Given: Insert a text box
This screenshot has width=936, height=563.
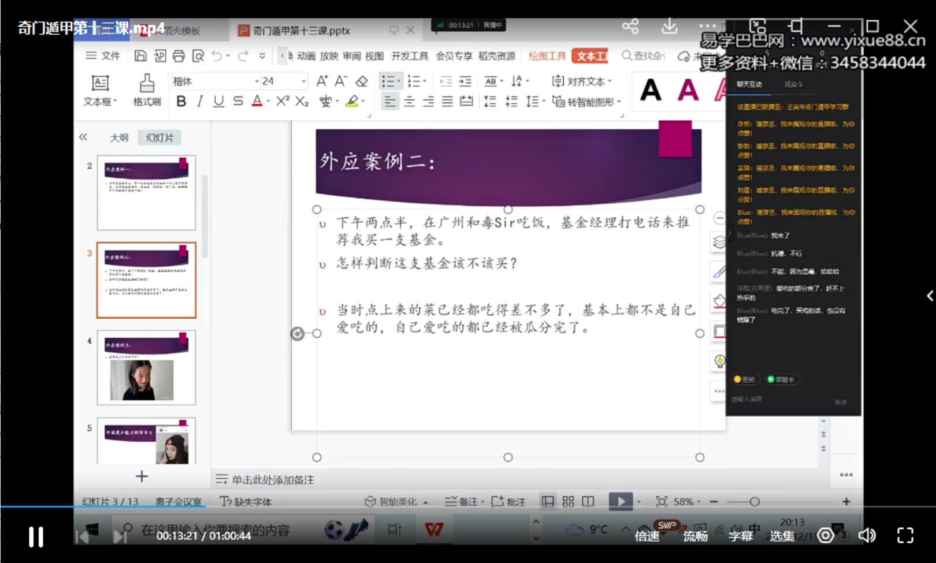Looking at the screenshot, I should (x=98, y=90).
